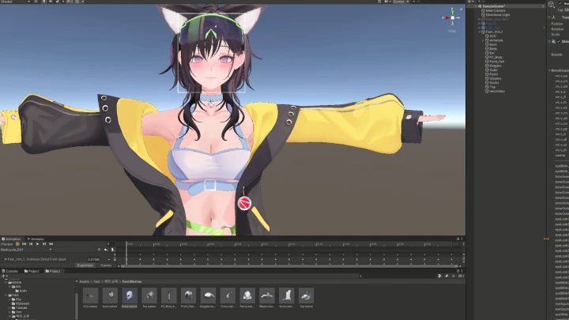Viewport: 569px width, 320px height.
Task: Click the scene orientation gizmo
Action: coord(452,17)
